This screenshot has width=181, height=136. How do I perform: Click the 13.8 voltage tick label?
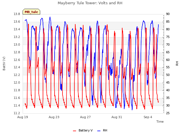(x=17, y=14)
